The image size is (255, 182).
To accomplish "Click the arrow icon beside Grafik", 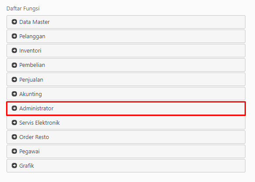I will 14,165.
